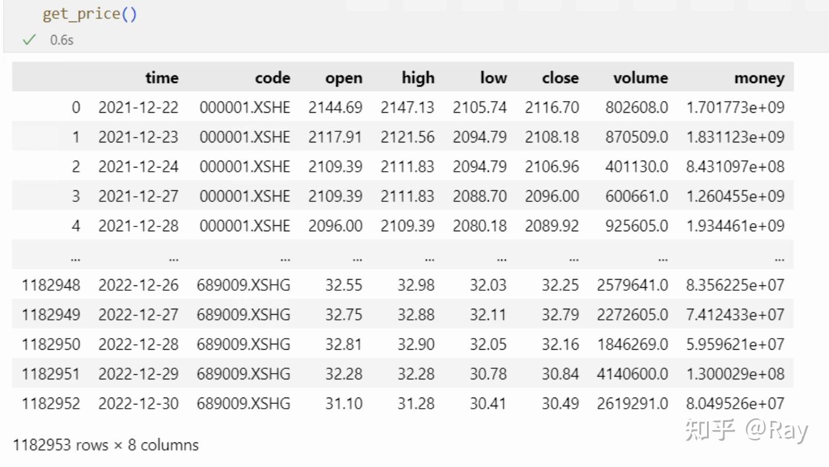The width and height of the screenshot is (829, 467).
Task: Click the get_price() function call in the code cell
Action: (x=89, y=13)
